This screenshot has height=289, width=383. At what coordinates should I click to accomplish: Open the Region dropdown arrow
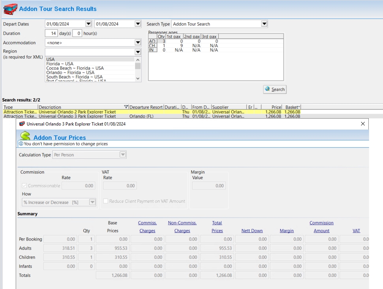point(138,52)
